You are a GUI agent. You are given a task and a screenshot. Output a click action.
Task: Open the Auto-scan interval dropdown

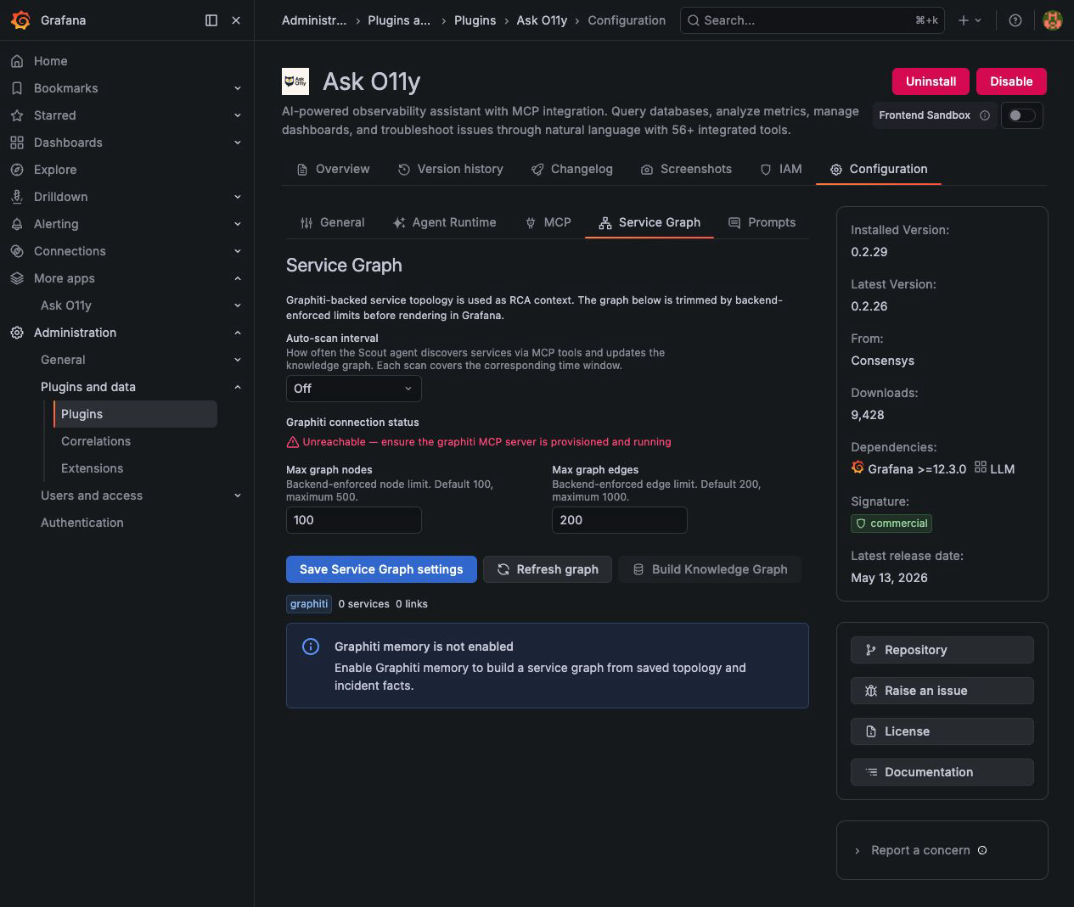click(x=354, y=389)
